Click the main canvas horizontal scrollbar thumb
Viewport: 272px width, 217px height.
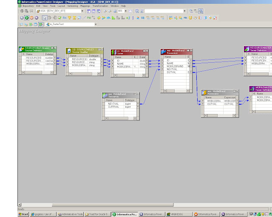coord(113,205)
